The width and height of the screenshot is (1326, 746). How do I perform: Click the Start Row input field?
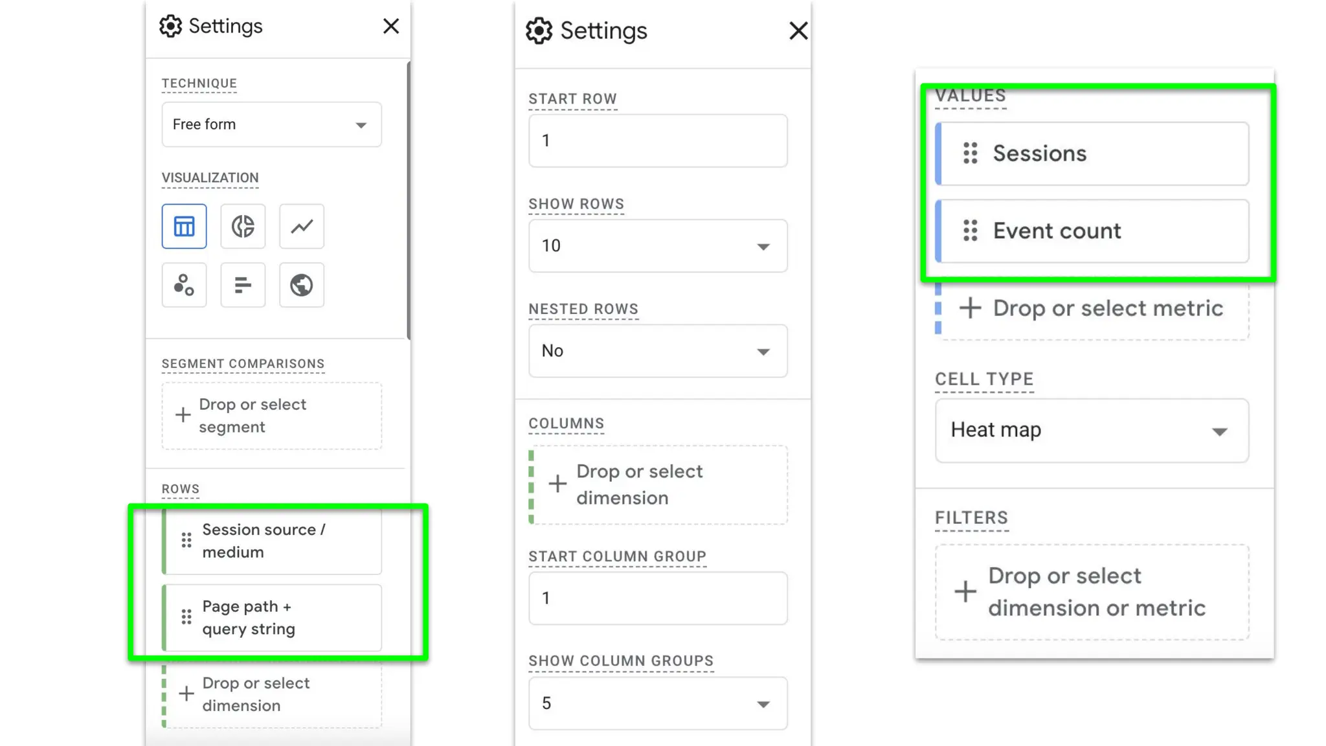(657, 141)
